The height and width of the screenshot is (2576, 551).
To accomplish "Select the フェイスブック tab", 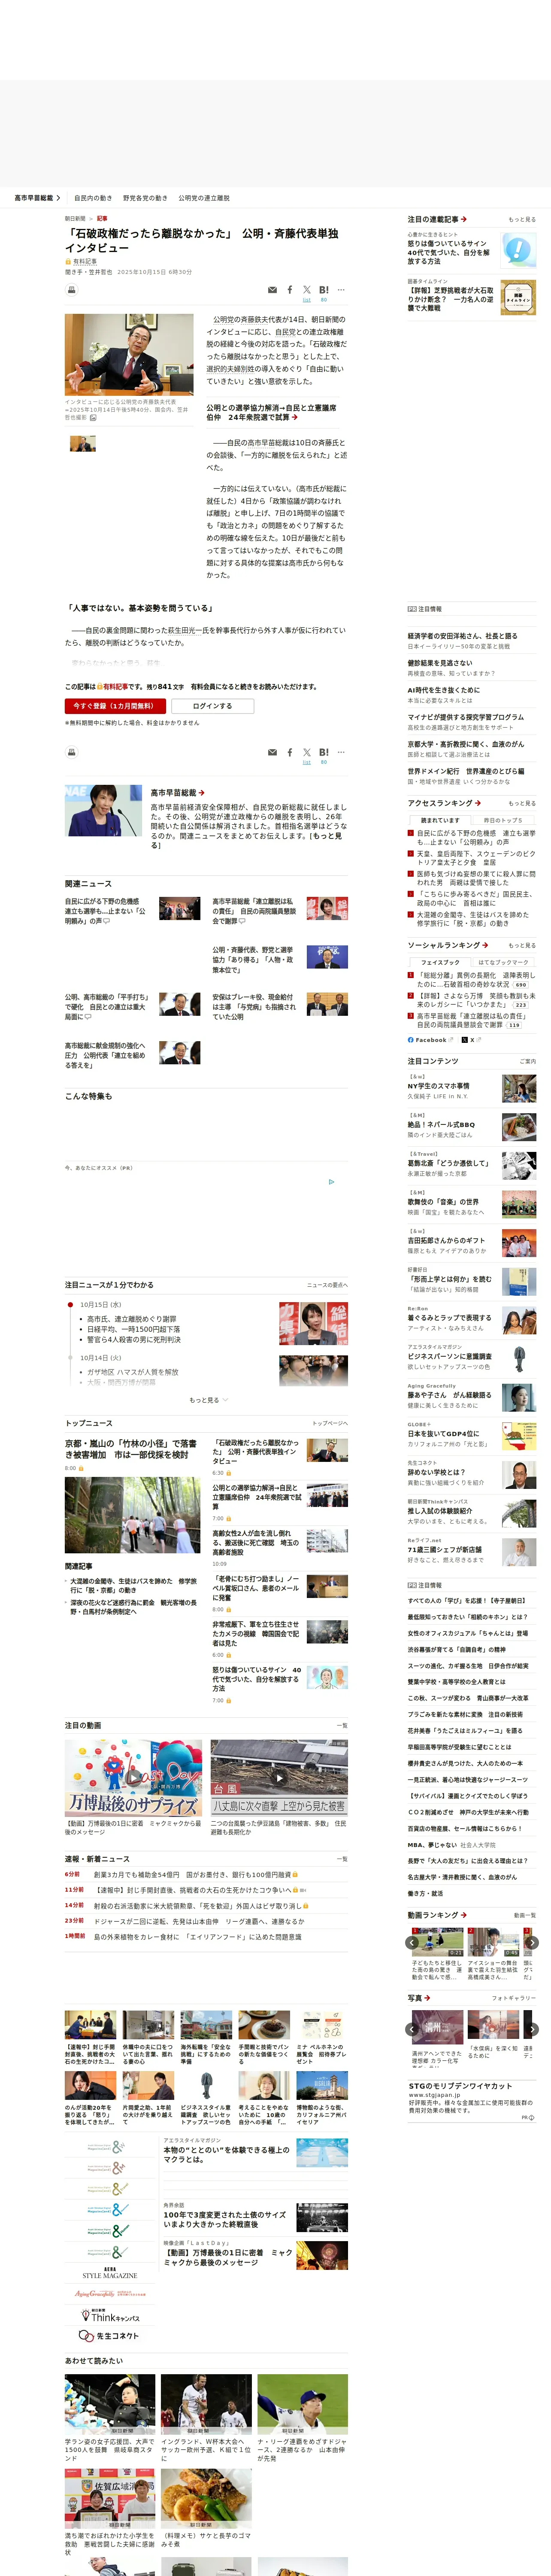I will pyautogui.click(x=440, y=962).
